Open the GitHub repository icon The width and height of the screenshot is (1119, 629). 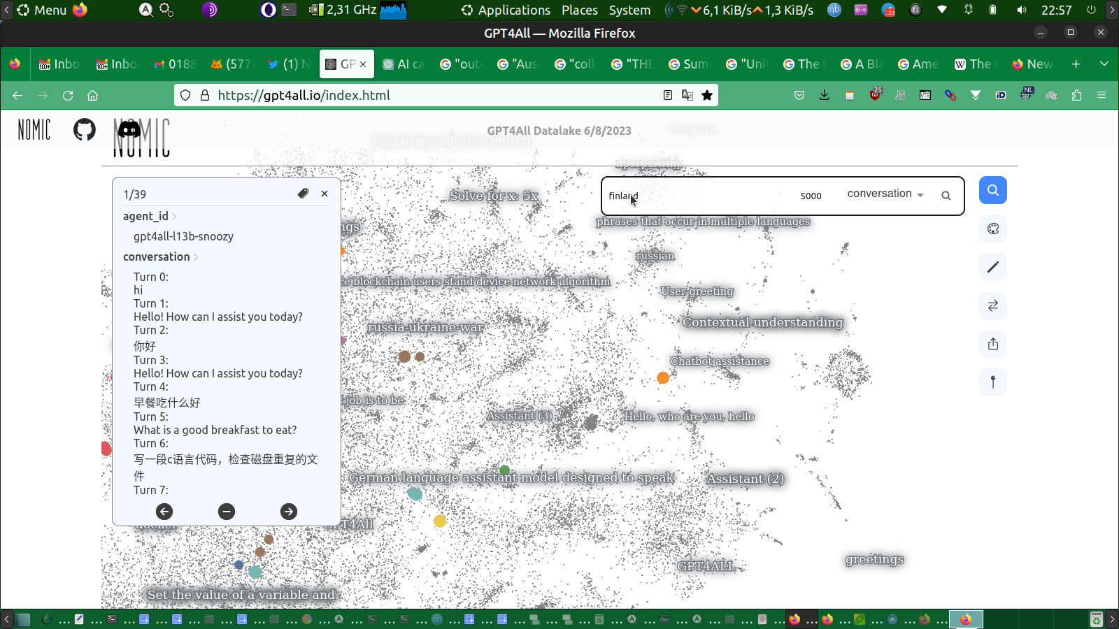click(x=85, y=129)
